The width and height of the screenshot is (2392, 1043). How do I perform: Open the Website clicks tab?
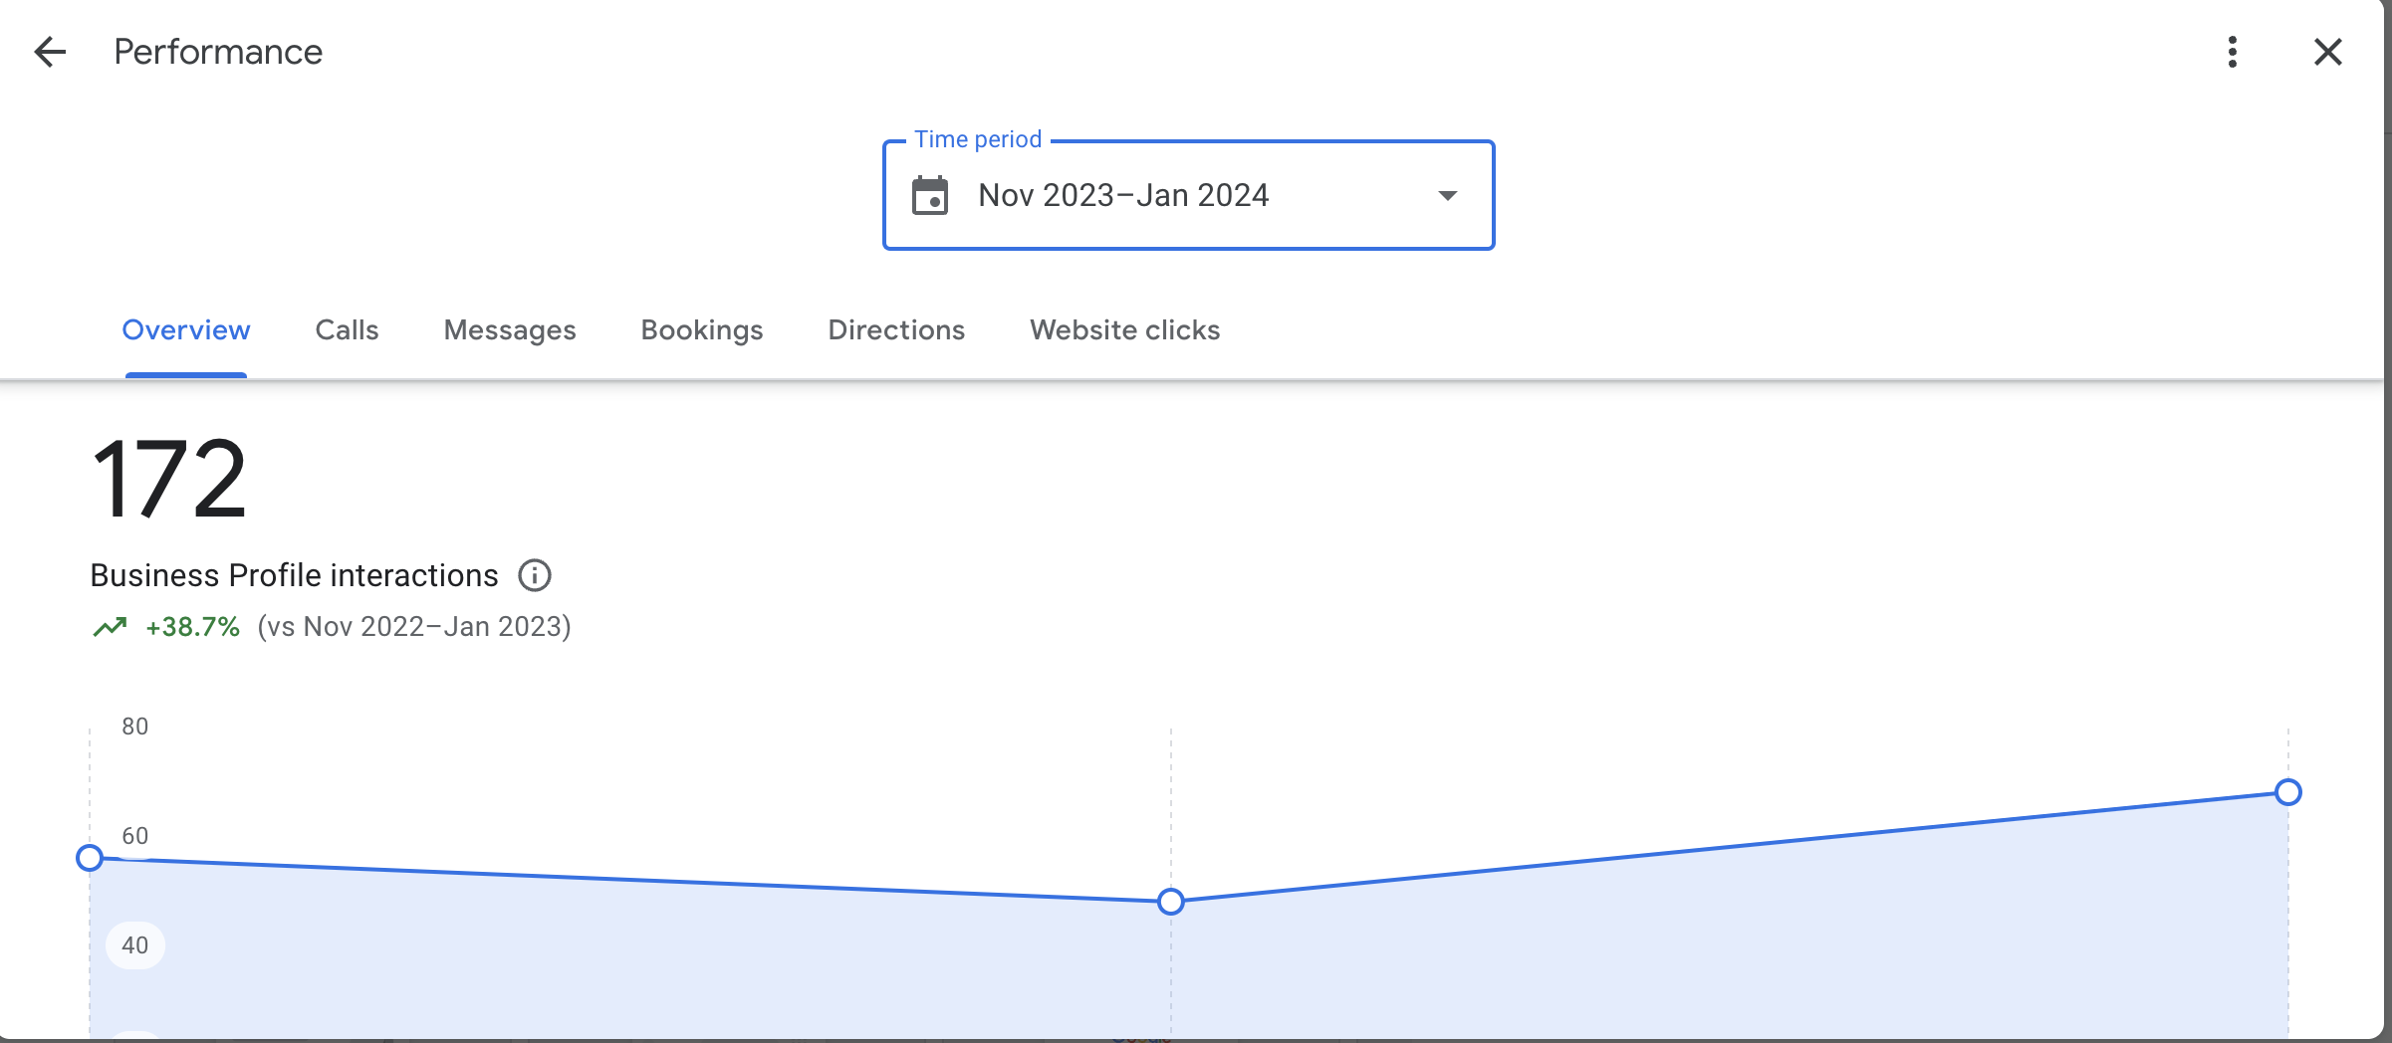1124,330
